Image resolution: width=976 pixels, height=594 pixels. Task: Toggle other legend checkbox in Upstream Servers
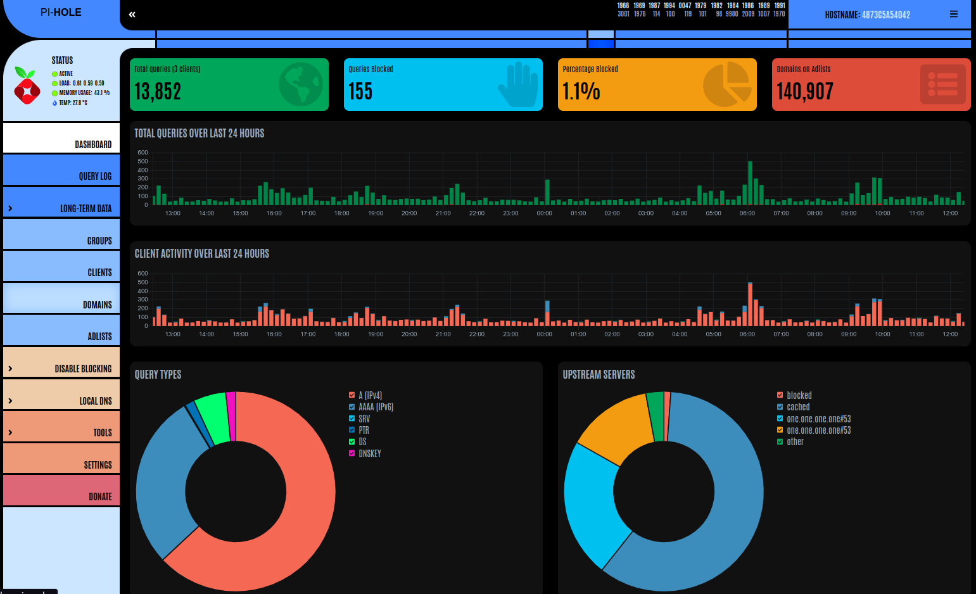pyautogui.click(x=780, y=441)
